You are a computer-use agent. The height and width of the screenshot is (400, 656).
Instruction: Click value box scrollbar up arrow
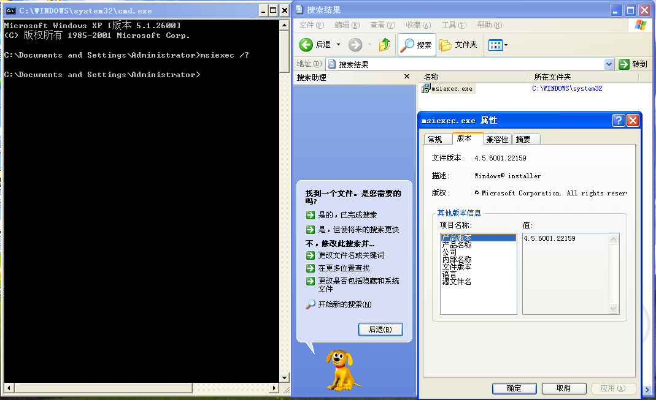tap(613, 240)
